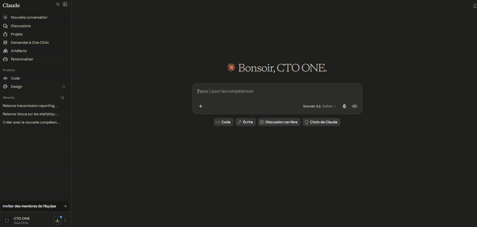Click the plus attachment icon in composer
This screenshot has width=477, height=227.
201,106
